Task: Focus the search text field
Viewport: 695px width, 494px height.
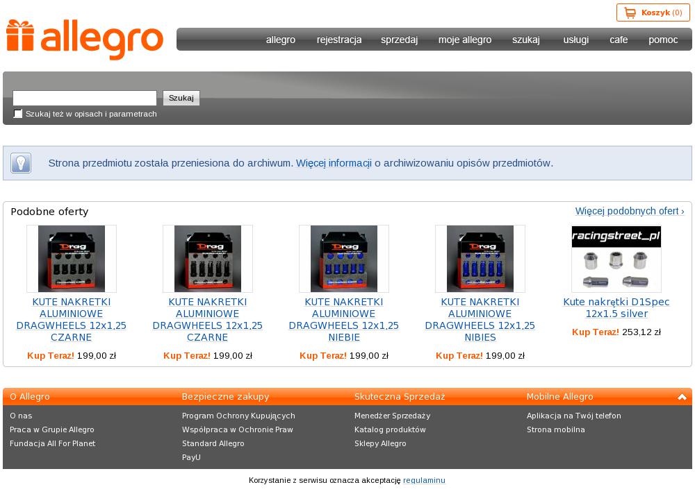Action: (85, 98)
